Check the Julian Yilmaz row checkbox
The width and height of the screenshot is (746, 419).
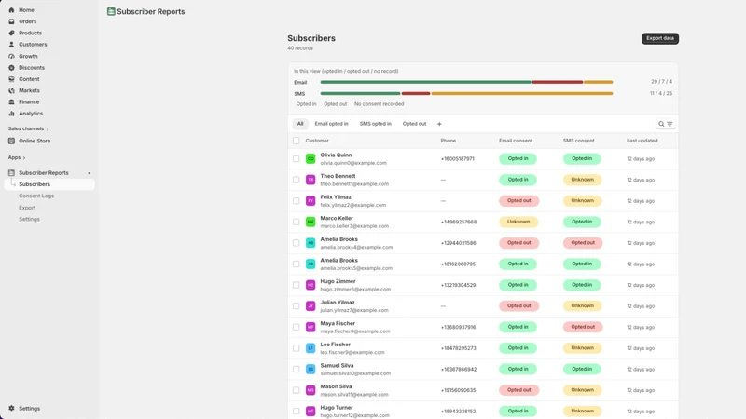click(x=296, y=306)
